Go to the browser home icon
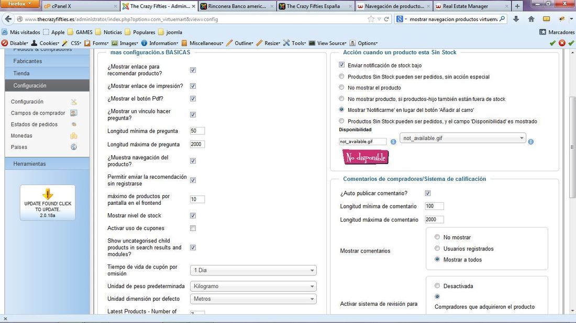The width and height of the screenshot is (576, 323). pos(531,19)
